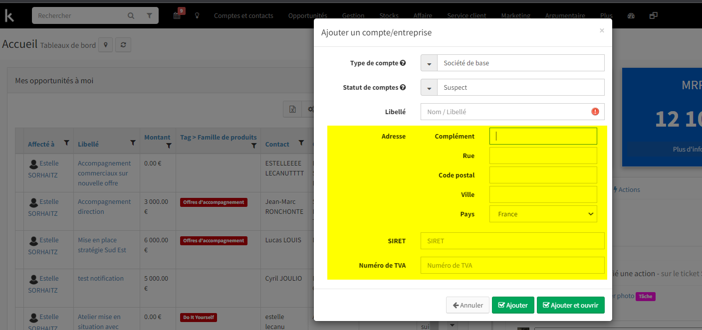Open the Service client menu
702x330 pixels.
point(467,15)
